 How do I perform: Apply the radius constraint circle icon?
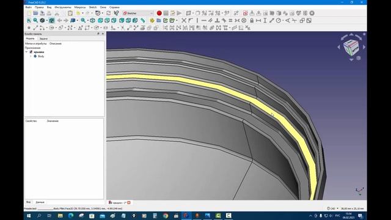tap(279, 20)
